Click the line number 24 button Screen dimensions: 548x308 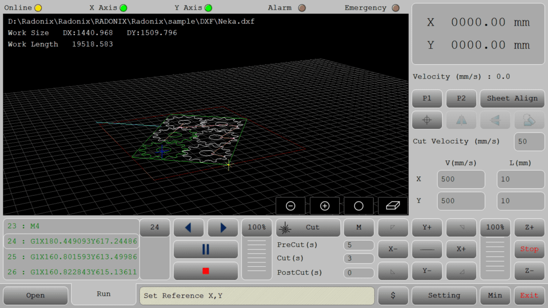tap(155, 227)
